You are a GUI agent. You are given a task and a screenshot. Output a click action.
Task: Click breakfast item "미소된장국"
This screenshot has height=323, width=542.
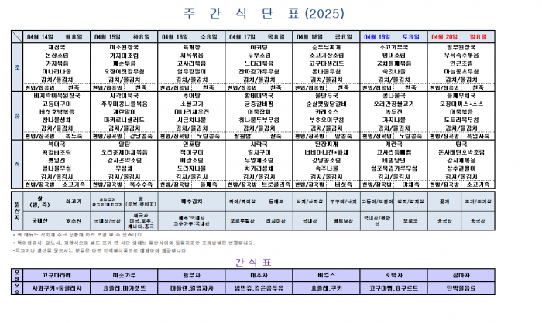tap(124, 47)
